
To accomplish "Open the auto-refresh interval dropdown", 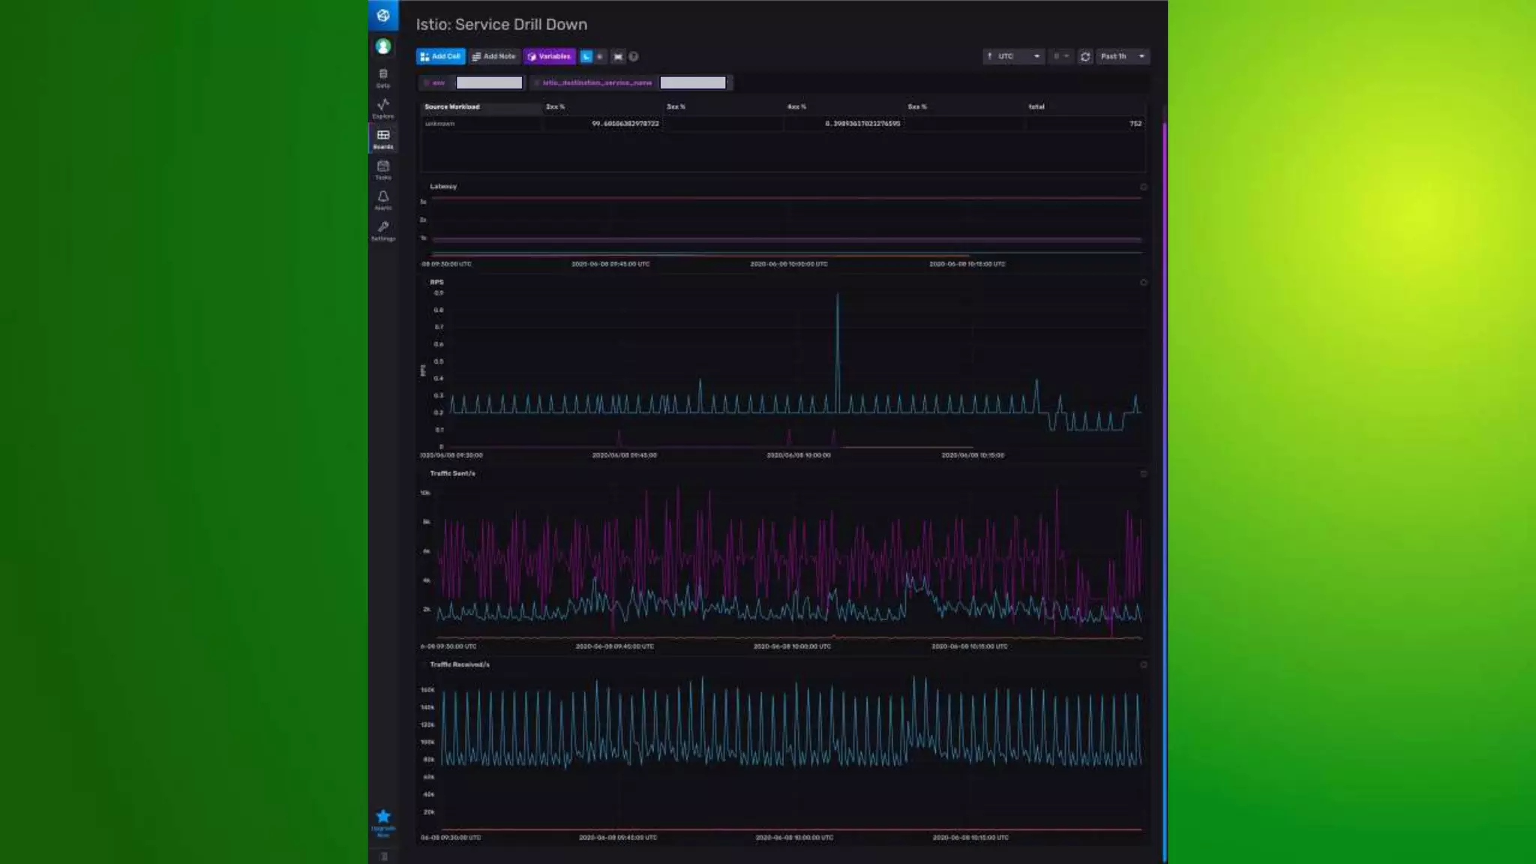I will coord(1060,56).
